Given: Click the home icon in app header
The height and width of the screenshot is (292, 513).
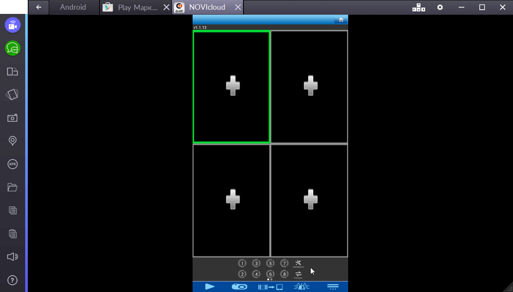Looking at the screenshot, I should pyautogui.click(x=341, y=20).
